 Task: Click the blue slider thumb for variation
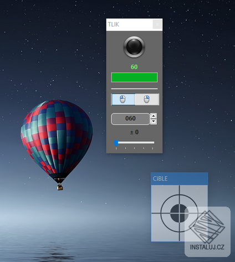116,143
